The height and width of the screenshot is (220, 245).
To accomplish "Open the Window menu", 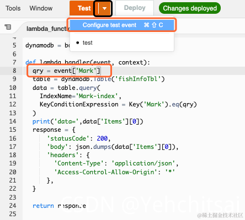I will (x=41, y=8).
